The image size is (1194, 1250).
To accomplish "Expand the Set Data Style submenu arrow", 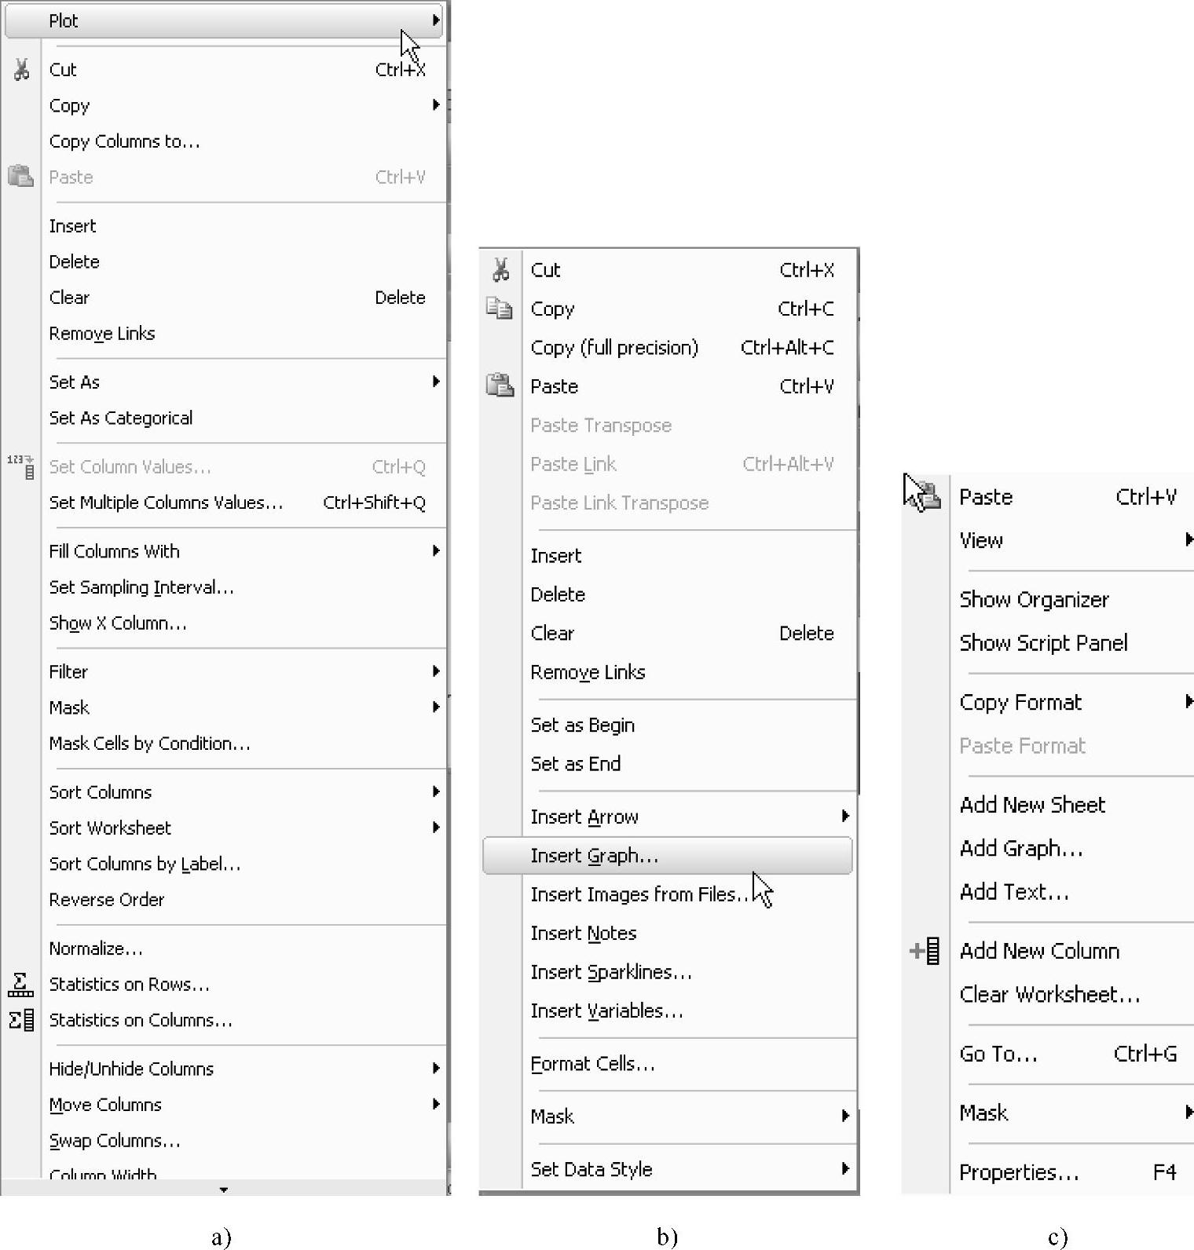I will (845, 1168).
